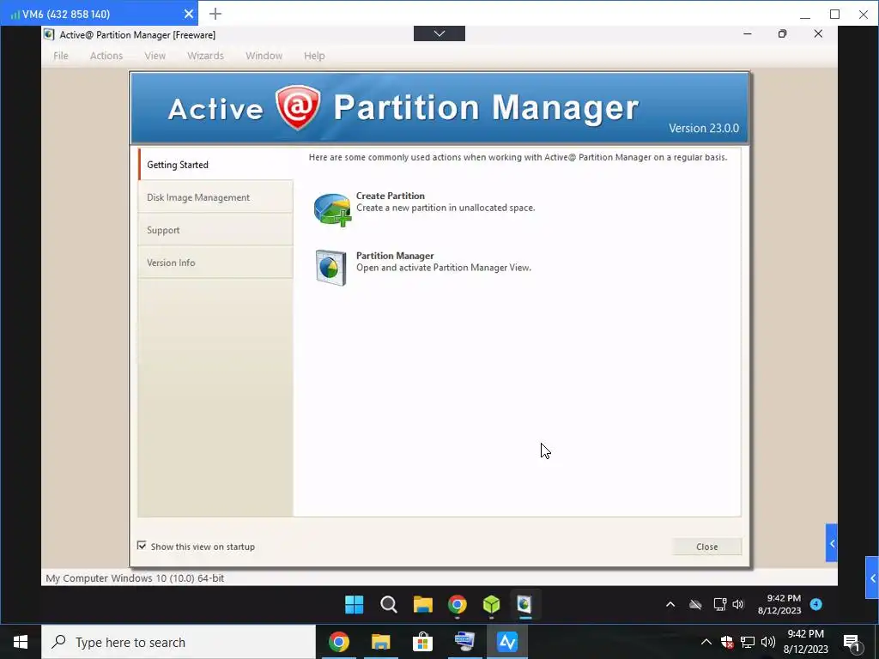Click host tray network icon
This screenshot has width=879, height=659.
coord(748,642)
